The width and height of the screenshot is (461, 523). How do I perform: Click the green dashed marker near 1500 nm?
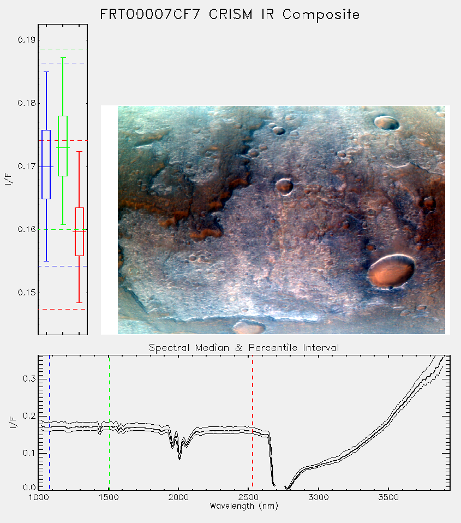(109, 422)
